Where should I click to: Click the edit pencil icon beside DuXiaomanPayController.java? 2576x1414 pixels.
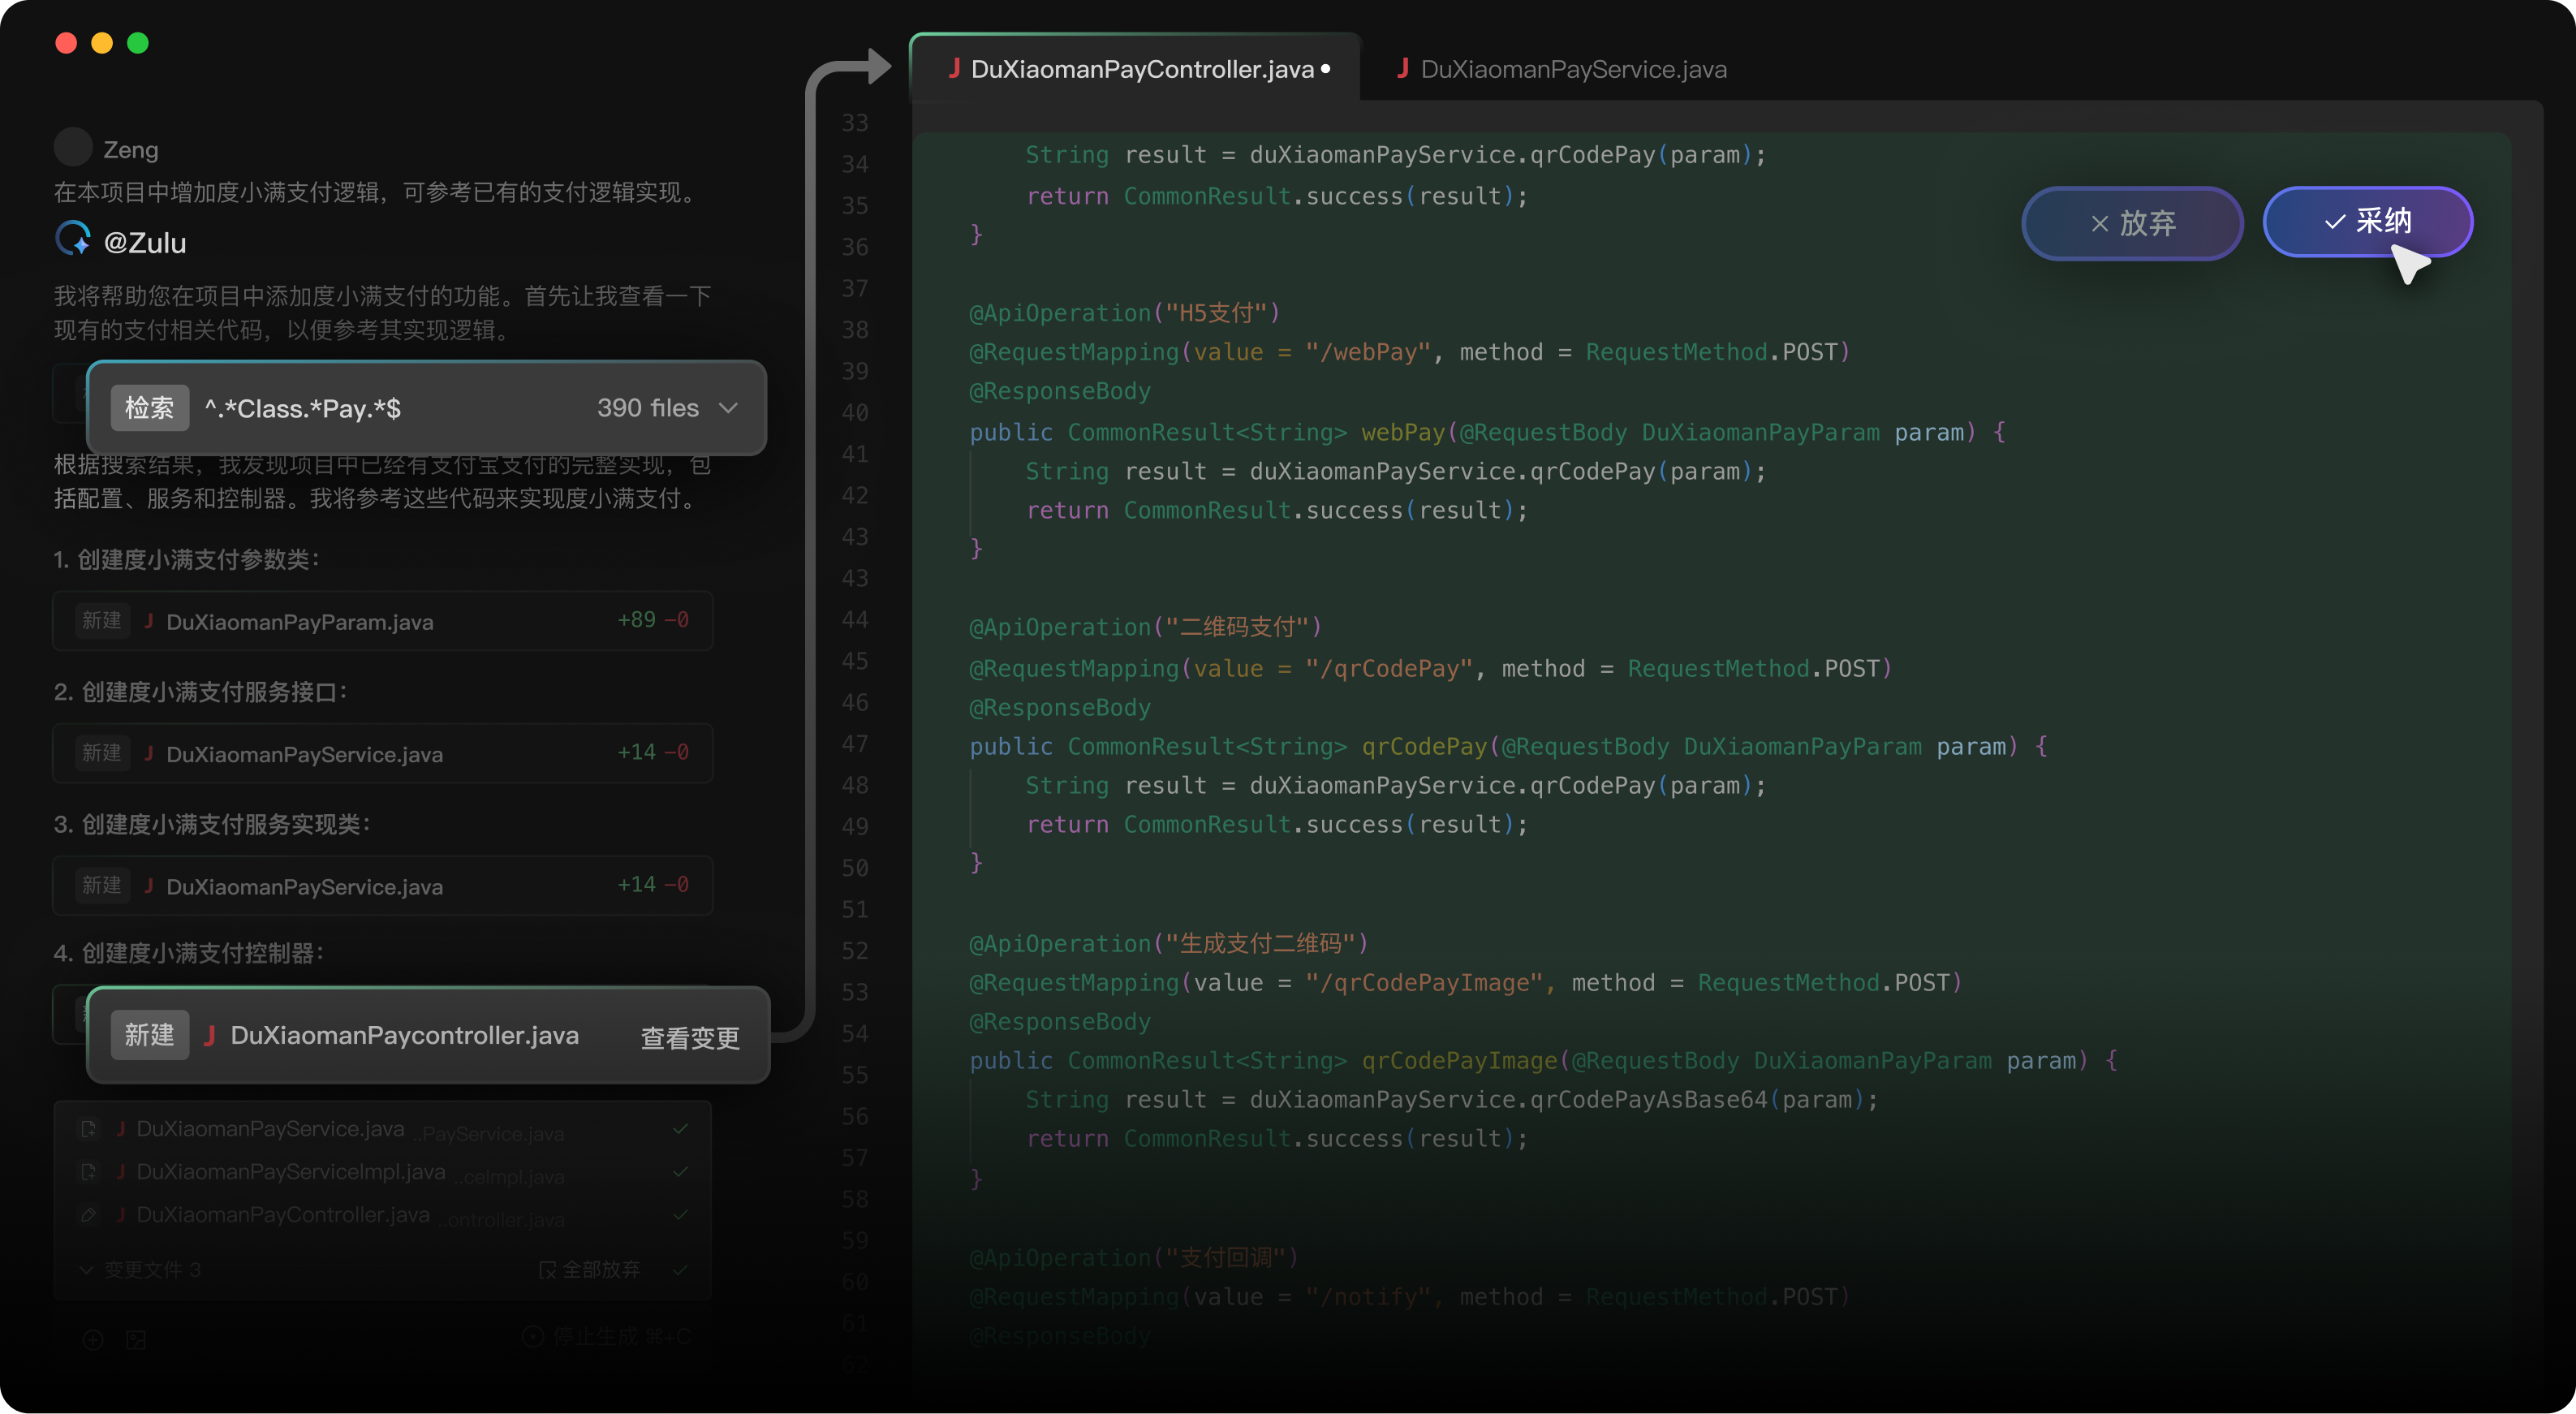[88, 1215]
